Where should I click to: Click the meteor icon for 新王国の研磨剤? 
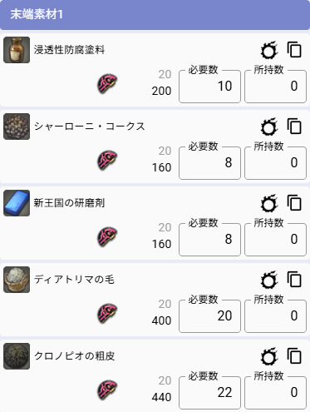pos(269,203)
